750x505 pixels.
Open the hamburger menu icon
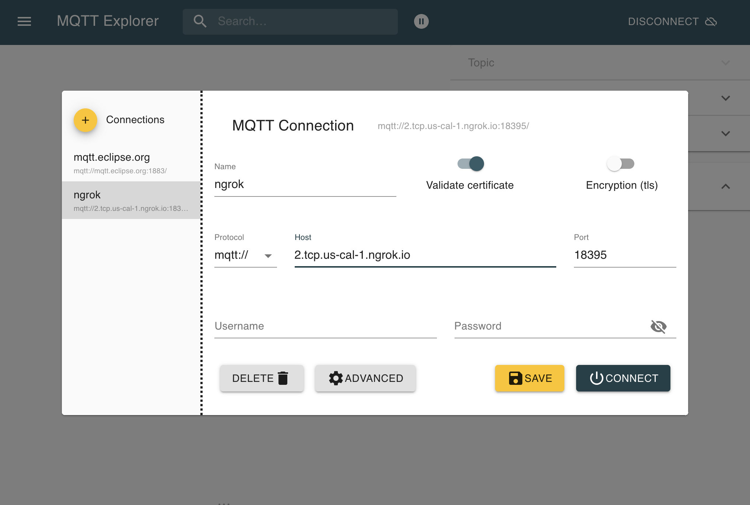pos(24,21)
